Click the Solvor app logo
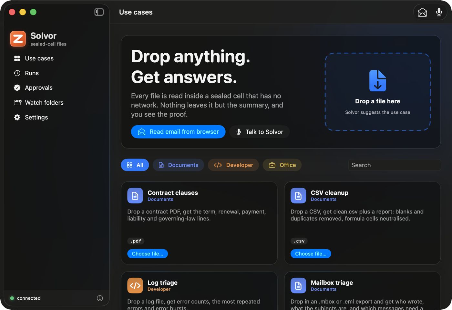 18,39
